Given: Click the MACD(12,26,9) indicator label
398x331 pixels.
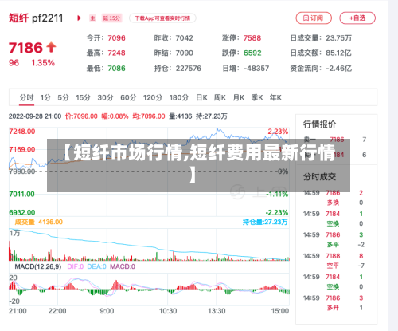Looking at the screenshot, I should tap(38, 266).
